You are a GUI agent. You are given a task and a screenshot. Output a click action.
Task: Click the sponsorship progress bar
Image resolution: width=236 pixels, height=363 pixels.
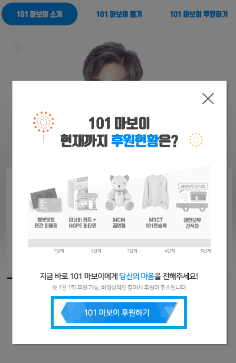click(119, 243)
